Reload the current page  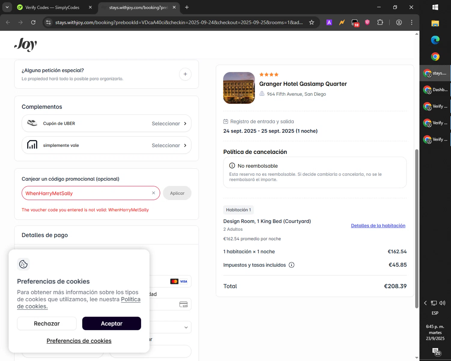pos(33,22)
